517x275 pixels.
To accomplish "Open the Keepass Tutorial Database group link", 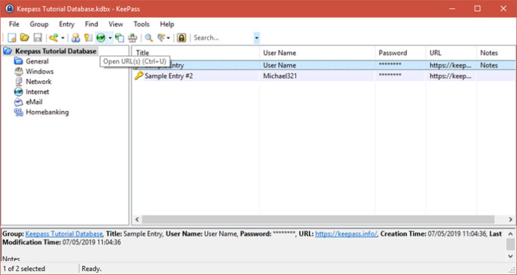I will (x=64, y=234).
